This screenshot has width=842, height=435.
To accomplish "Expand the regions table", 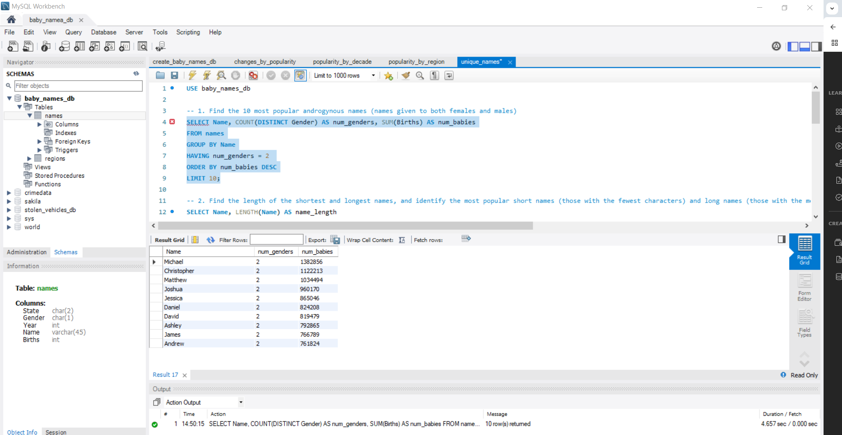I will pos(30,158).
